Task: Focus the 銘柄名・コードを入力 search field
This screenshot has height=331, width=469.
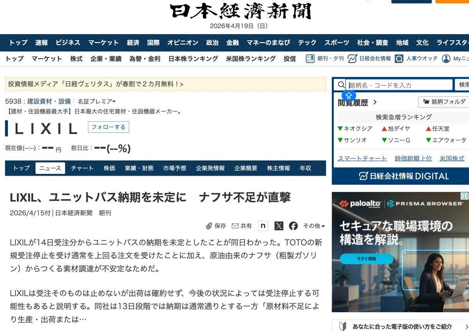Action: point(399,85)
